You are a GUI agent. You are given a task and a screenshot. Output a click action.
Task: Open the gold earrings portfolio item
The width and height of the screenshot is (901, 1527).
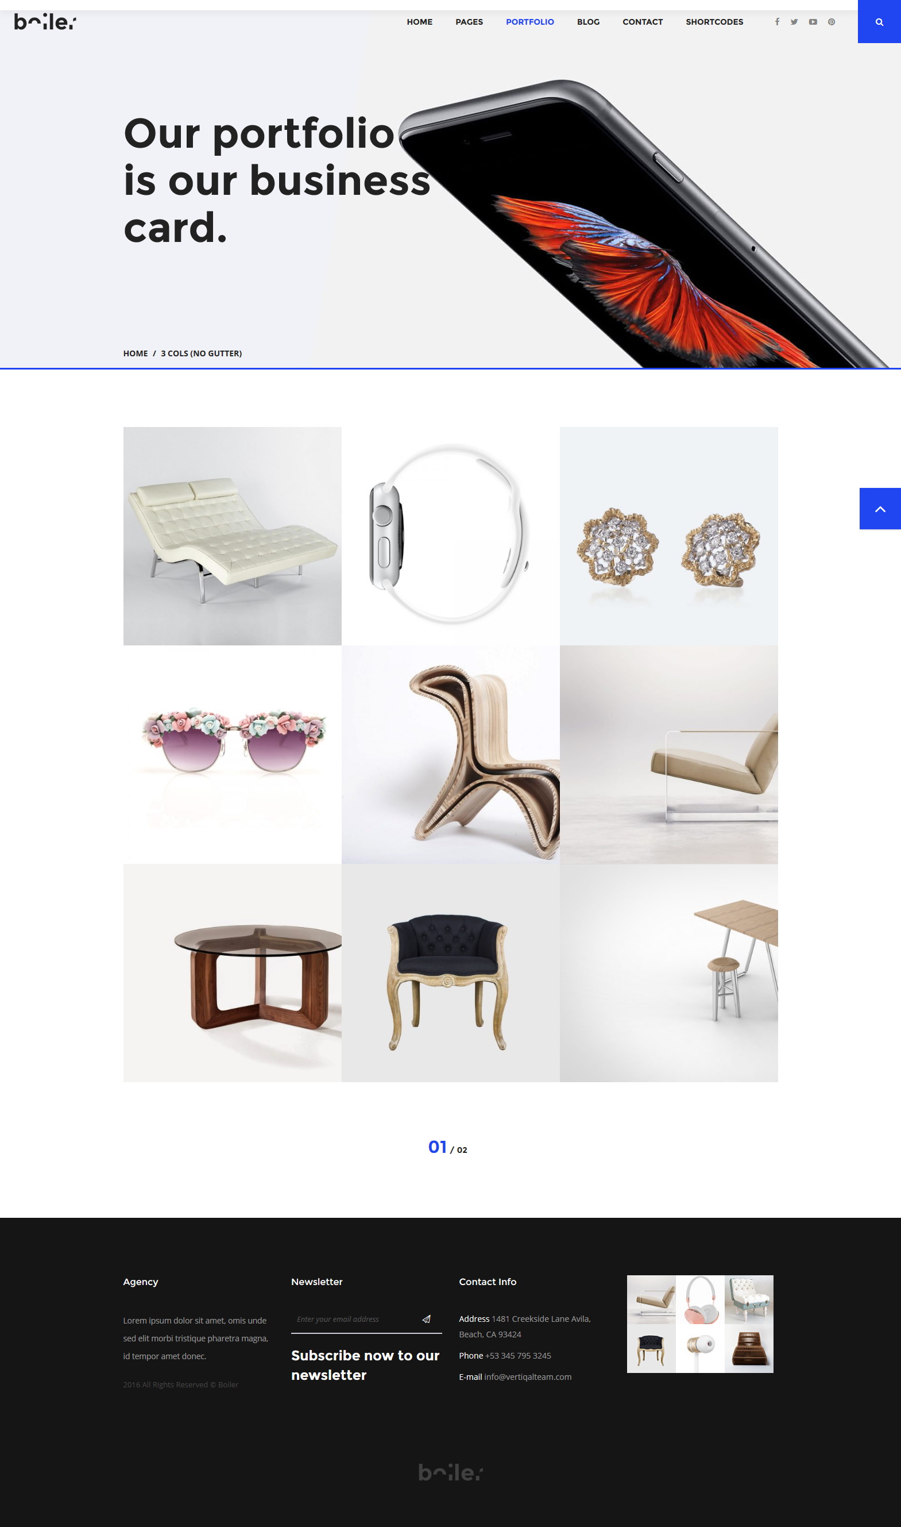(x=668, y=536)
